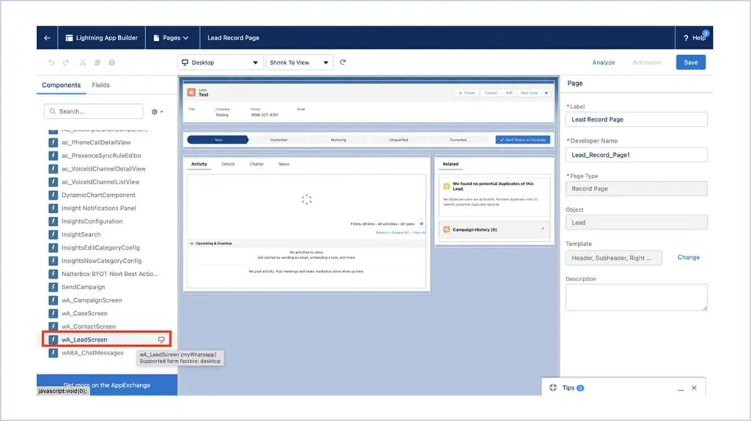Select InsightsNewCategoryConfig component
Image resolution: width=751 pixels, height=421 pixels.
(x=101, y=261)
